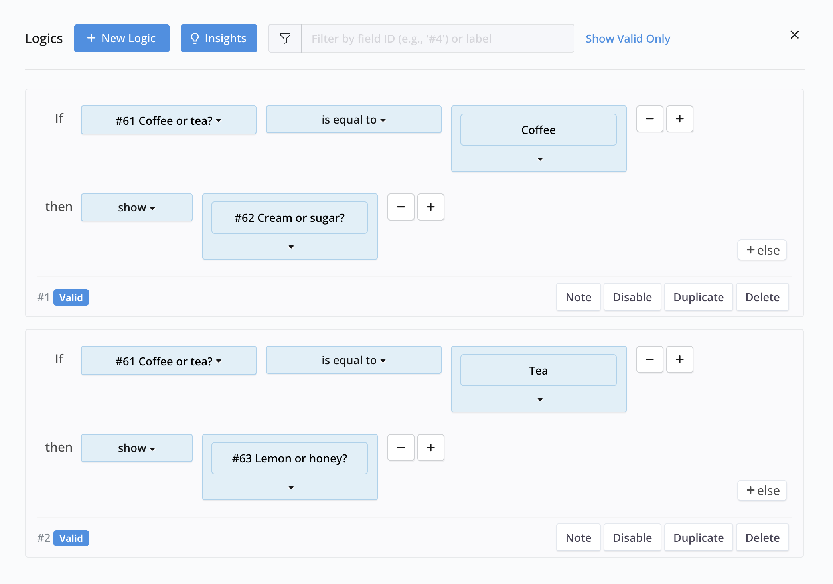The width and height of the screenshot is (833, 584).
Task: Add an action after Cream or sugar
Action: click(430, 207)
